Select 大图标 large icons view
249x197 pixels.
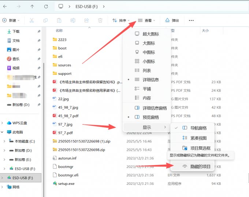[x=147, y=43]
